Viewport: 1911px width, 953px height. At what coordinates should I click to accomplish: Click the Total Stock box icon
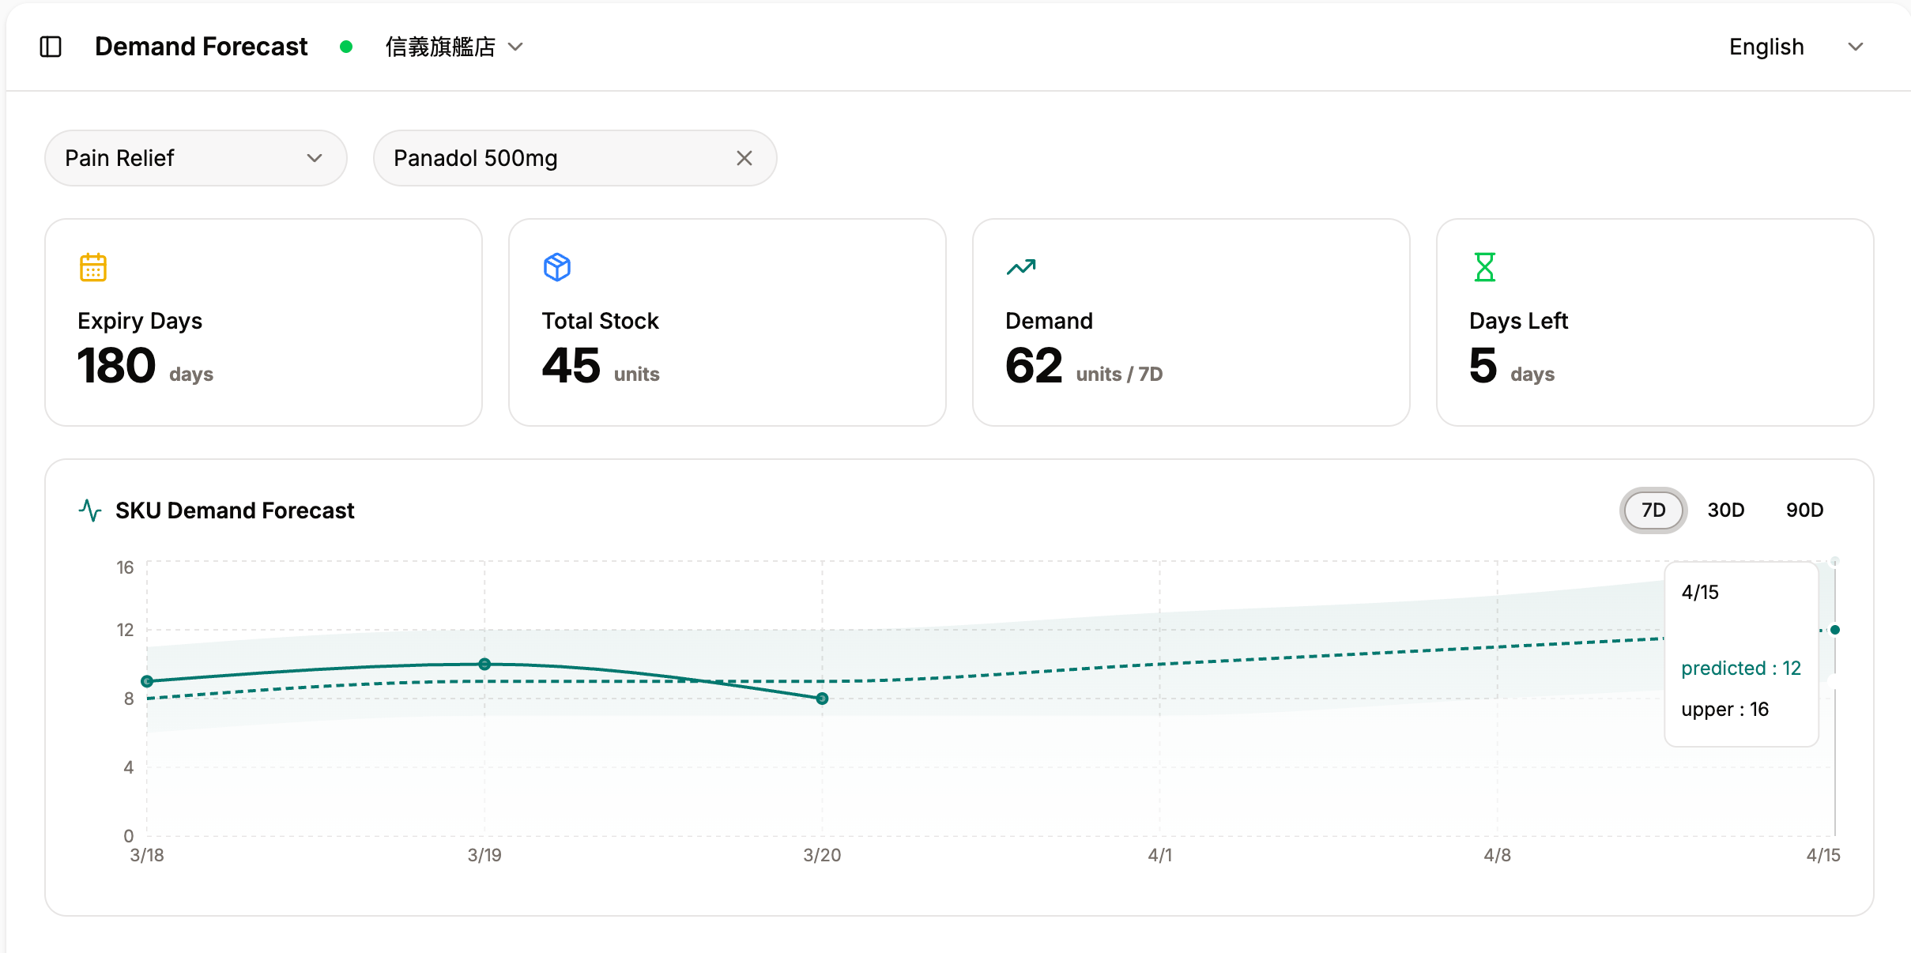click(x=557, y=267)
